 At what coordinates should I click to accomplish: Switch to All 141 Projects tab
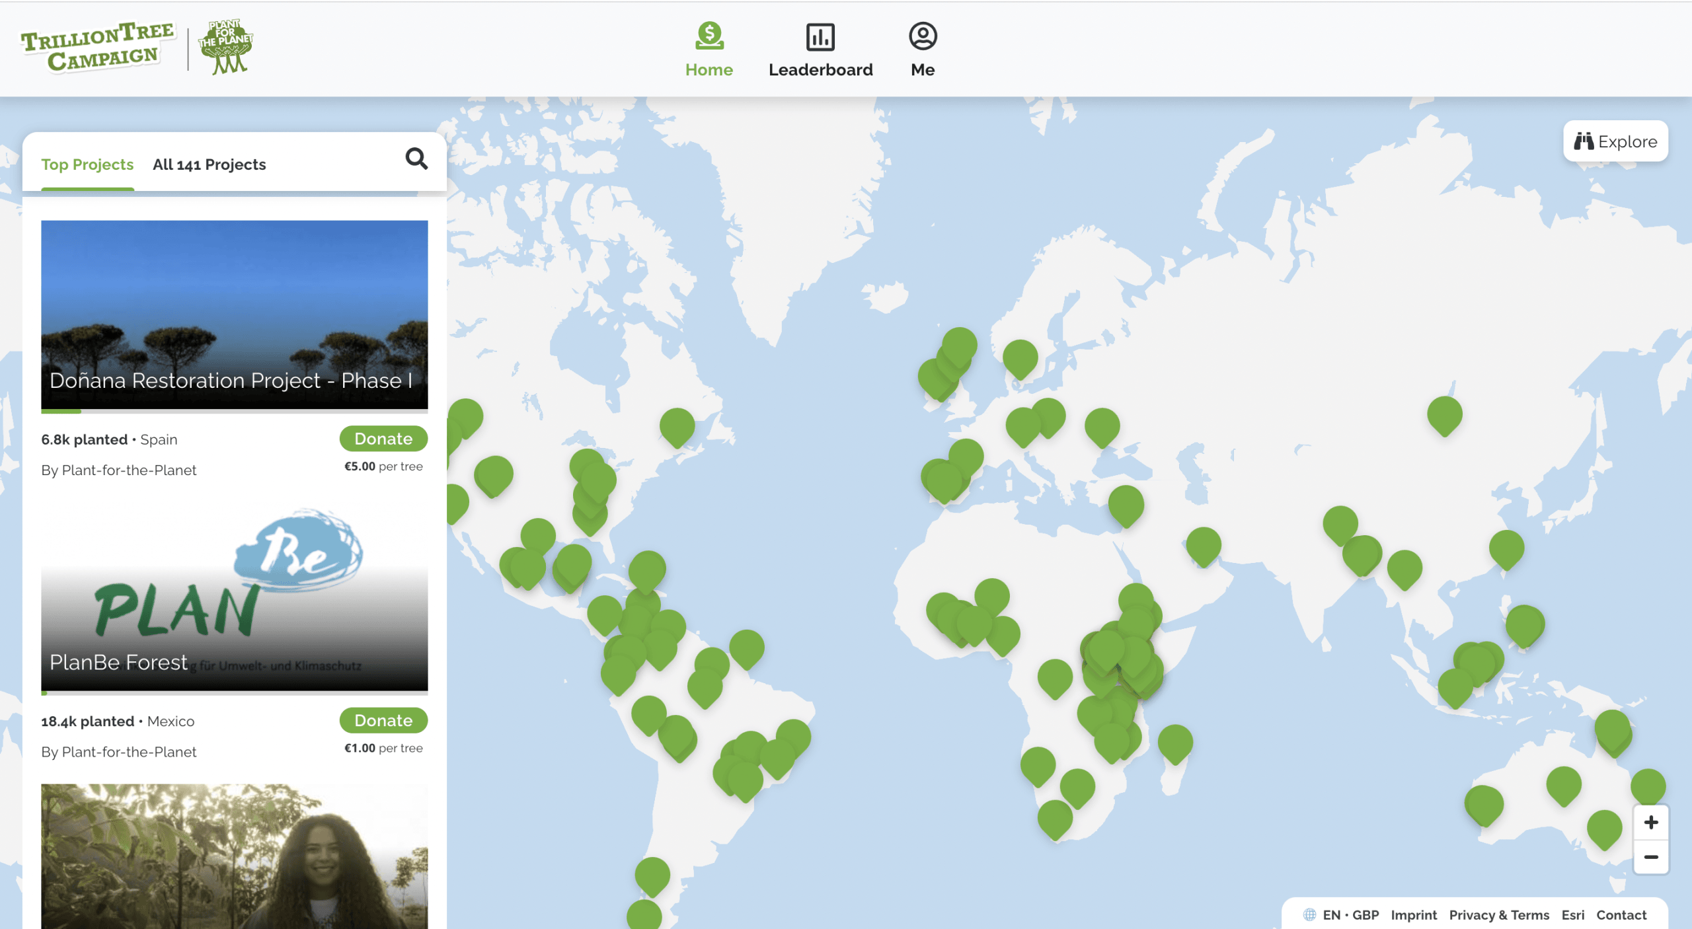point(209,165)
